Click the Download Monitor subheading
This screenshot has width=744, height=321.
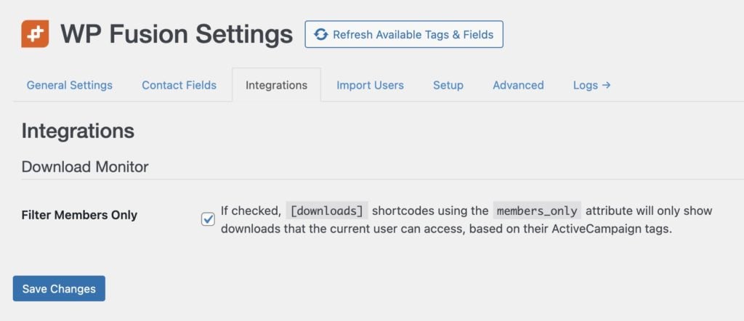[x=85, y=167]
